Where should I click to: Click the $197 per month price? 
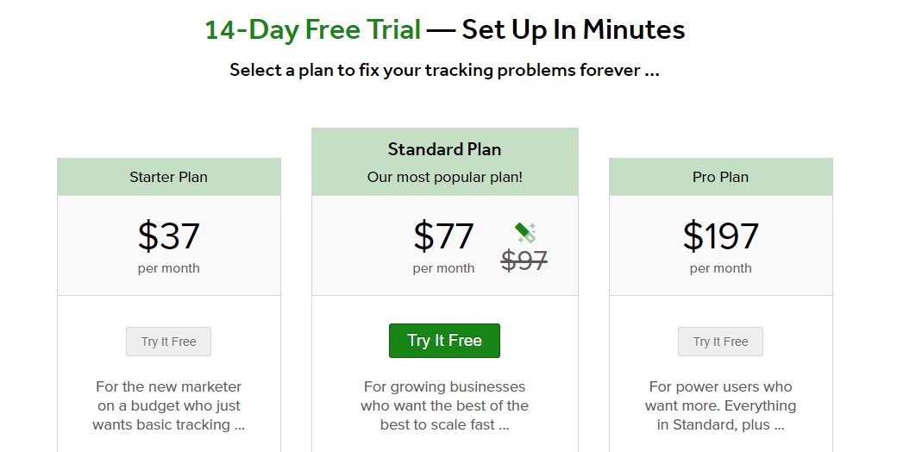coord(721,235)
